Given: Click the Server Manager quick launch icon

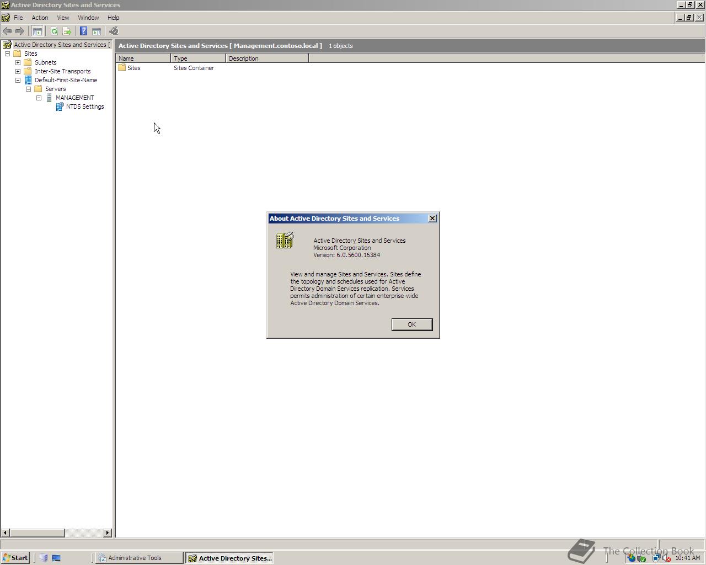Looking at the screenshot, I should (44, 558).
